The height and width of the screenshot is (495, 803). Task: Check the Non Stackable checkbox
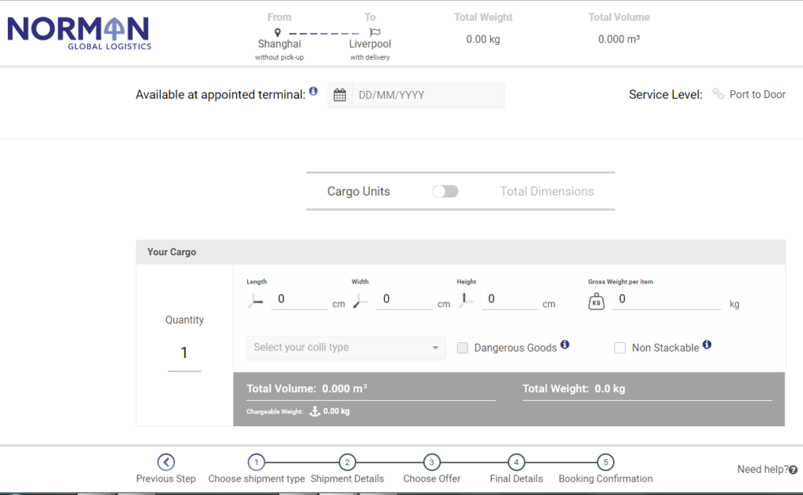point(620,348)
